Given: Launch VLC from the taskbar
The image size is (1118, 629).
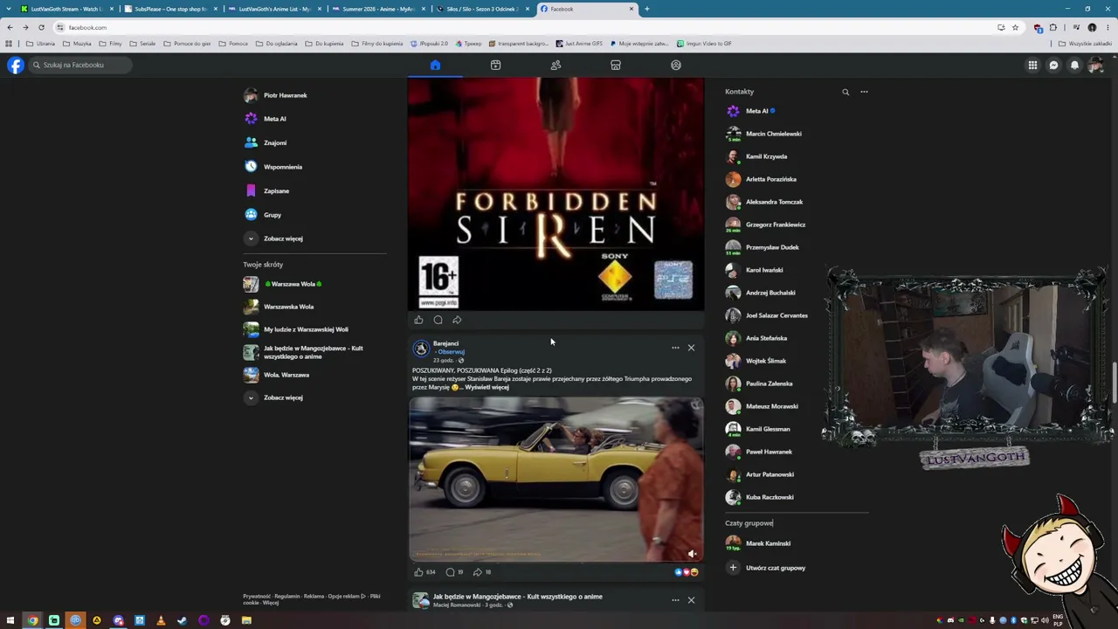Looking at the screenshot, I should tap(161, 620).
